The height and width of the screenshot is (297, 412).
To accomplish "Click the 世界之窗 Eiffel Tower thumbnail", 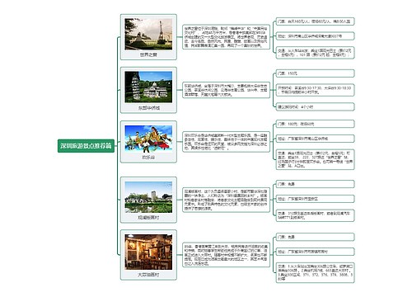I will click(148, 34).
